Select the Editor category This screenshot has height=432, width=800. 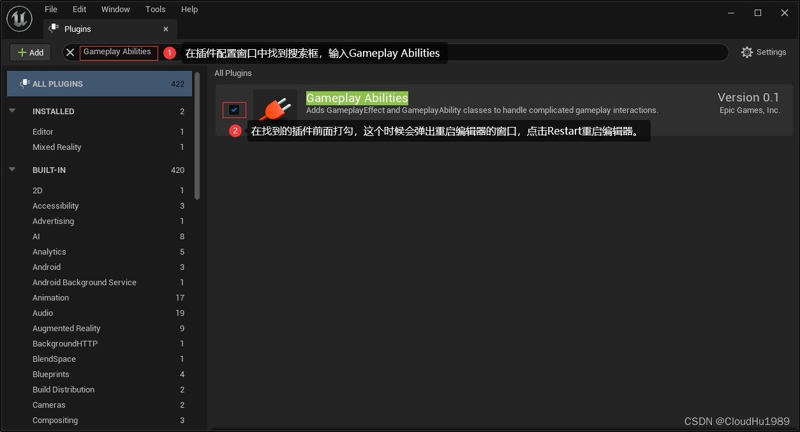(x=100, y=131)
